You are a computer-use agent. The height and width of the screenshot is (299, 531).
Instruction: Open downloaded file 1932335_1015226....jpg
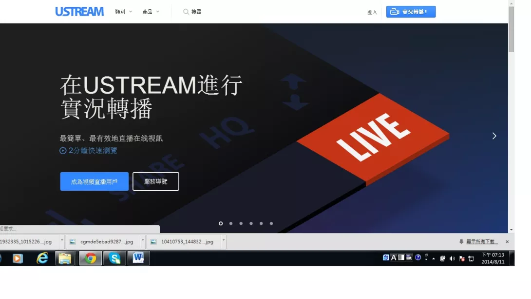pos(28,242)
